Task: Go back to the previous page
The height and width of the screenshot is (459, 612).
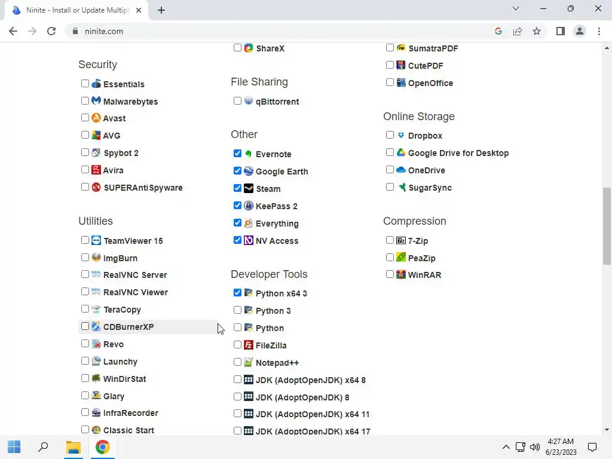Action: 13,31
